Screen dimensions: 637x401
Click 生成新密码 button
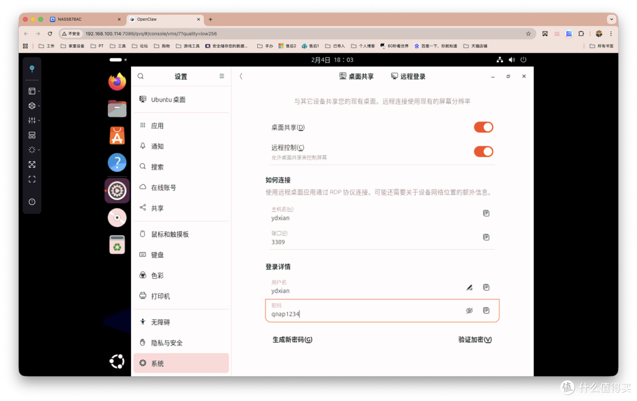(292, 340)
